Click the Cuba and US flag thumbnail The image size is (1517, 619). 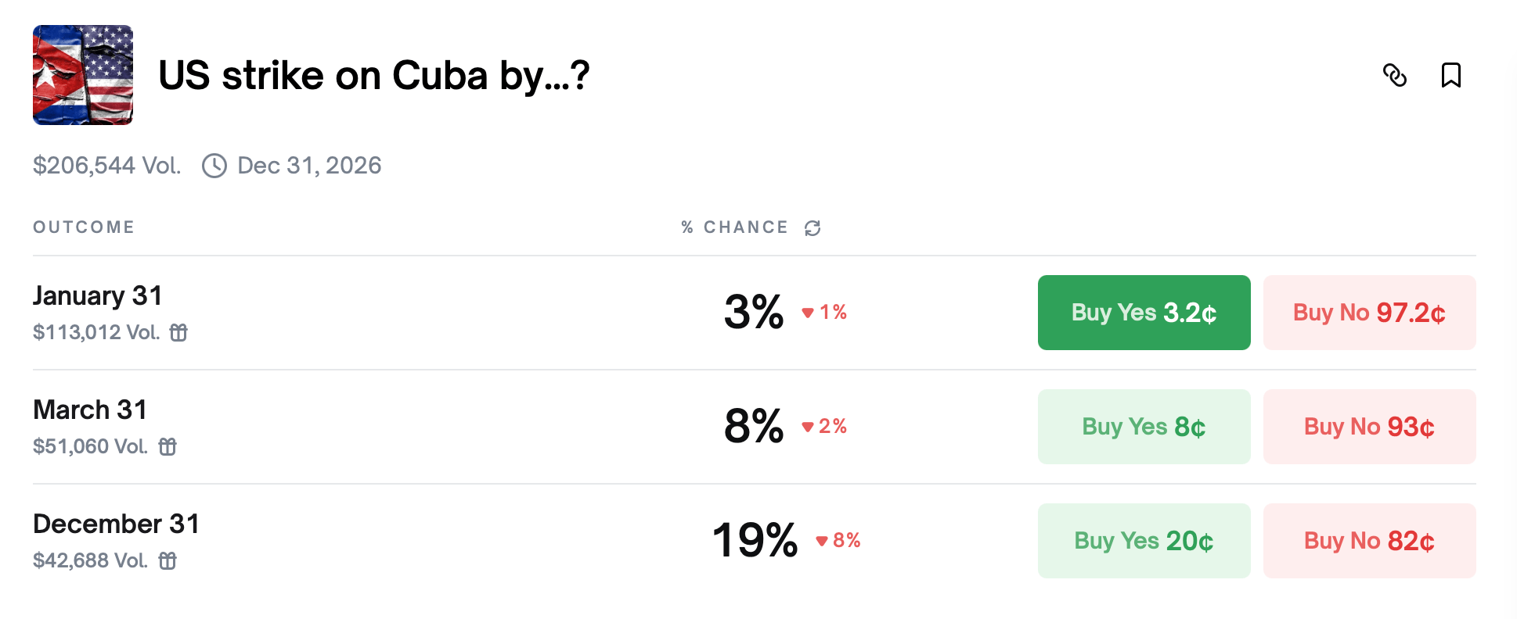click(83, 75)
